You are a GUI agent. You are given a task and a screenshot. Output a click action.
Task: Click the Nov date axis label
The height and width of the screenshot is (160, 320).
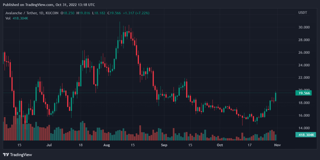278,145
